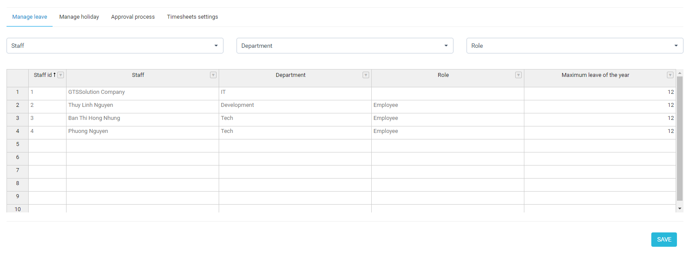Select the Manage leave tab
The height and width of the screenshot is (255, 690).
tap(30, 17)
